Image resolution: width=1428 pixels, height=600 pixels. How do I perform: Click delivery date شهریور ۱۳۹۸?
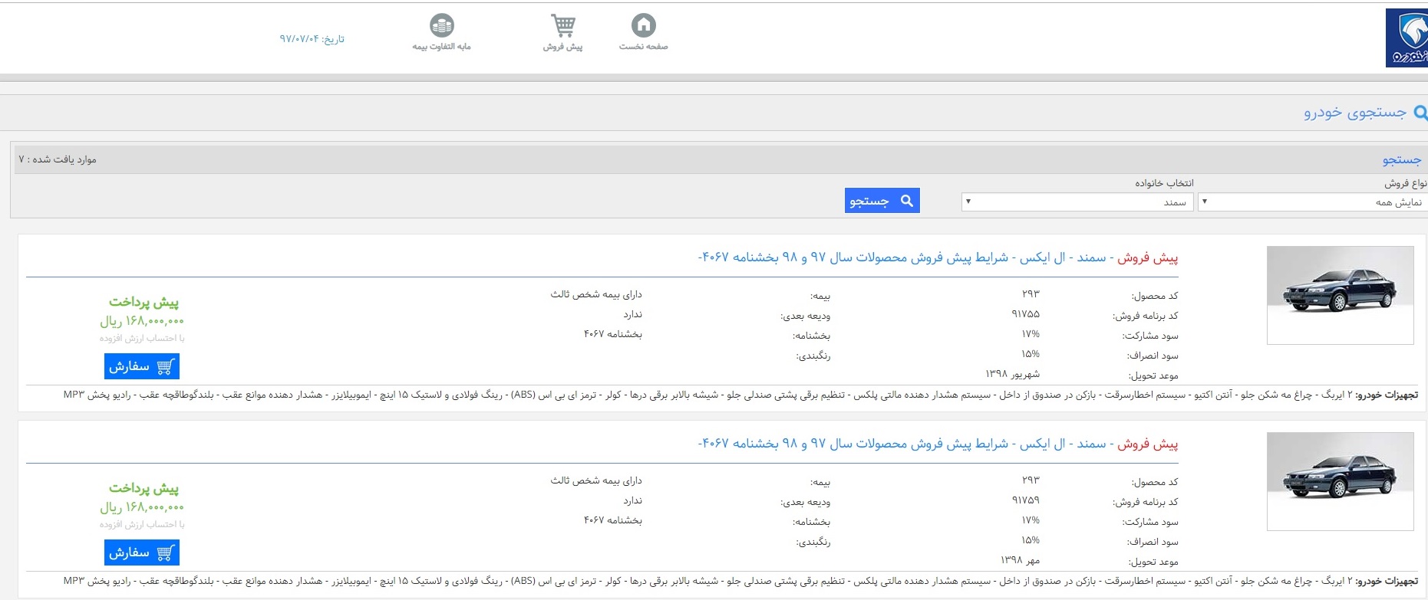1013,374
